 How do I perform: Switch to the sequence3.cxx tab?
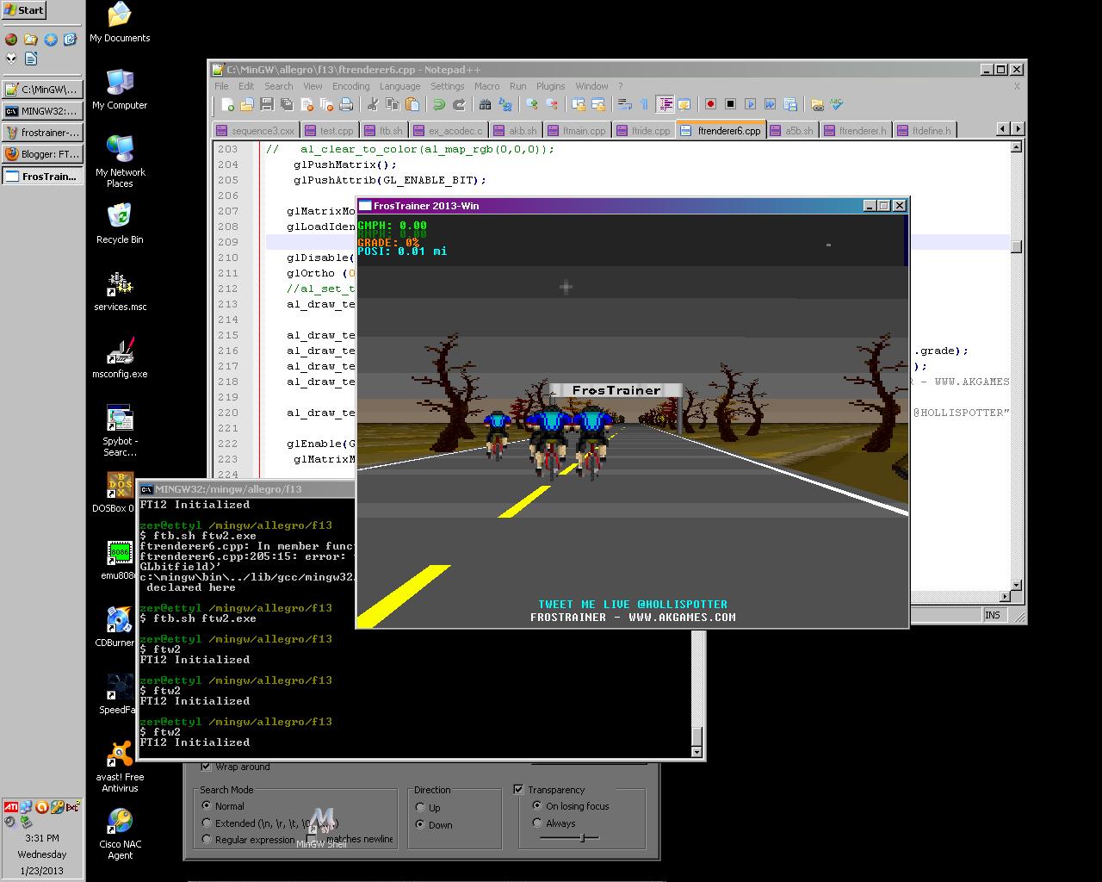pyautogui.click(x=256, y=131)
